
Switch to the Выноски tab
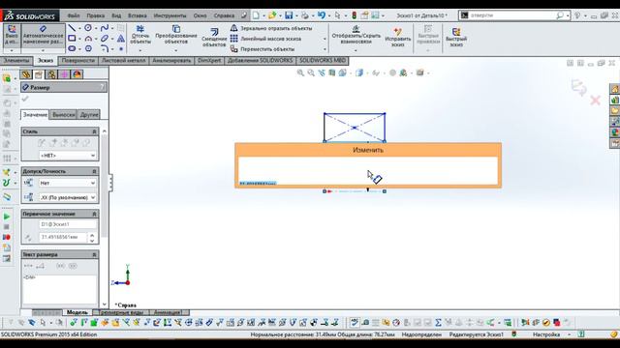[x=64, y=115]
